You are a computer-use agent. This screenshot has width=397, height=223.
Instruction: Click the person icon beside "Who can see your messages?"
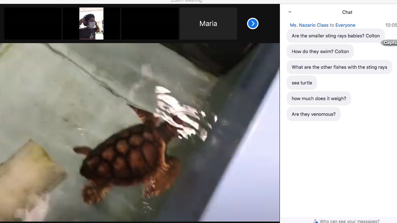(316, 221)
